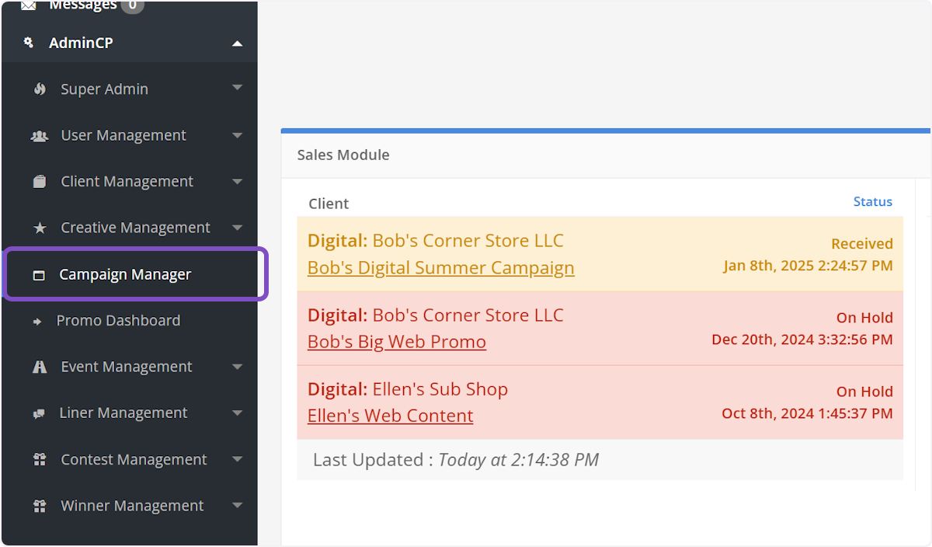
Task: Click the Super Admin flame icon
Action: (40, 89)
